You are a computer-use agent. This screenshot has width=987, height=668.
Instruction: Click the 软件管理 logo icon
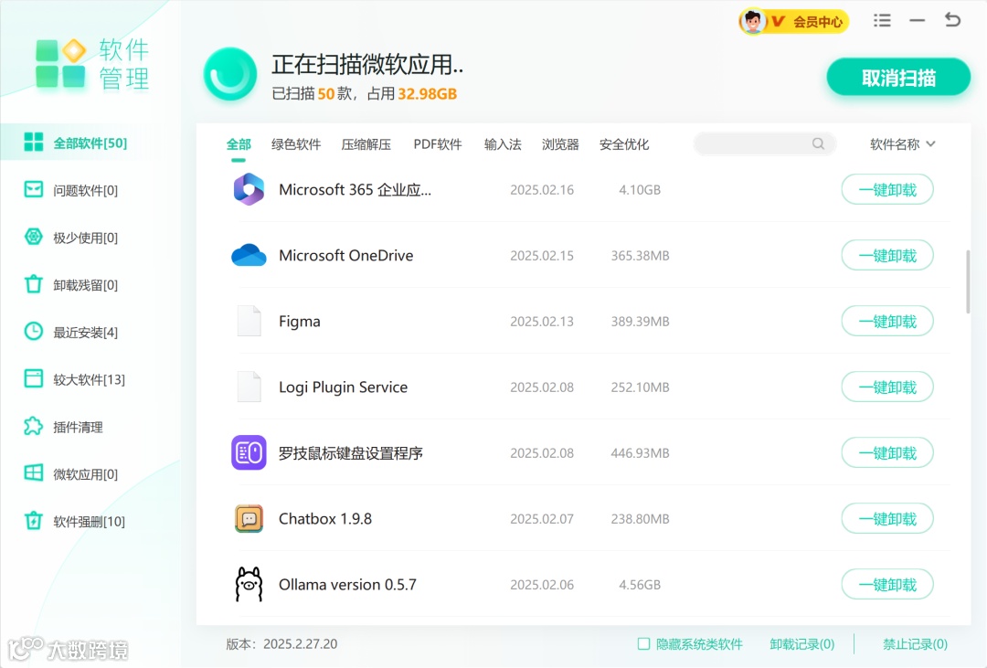[60, 64]
